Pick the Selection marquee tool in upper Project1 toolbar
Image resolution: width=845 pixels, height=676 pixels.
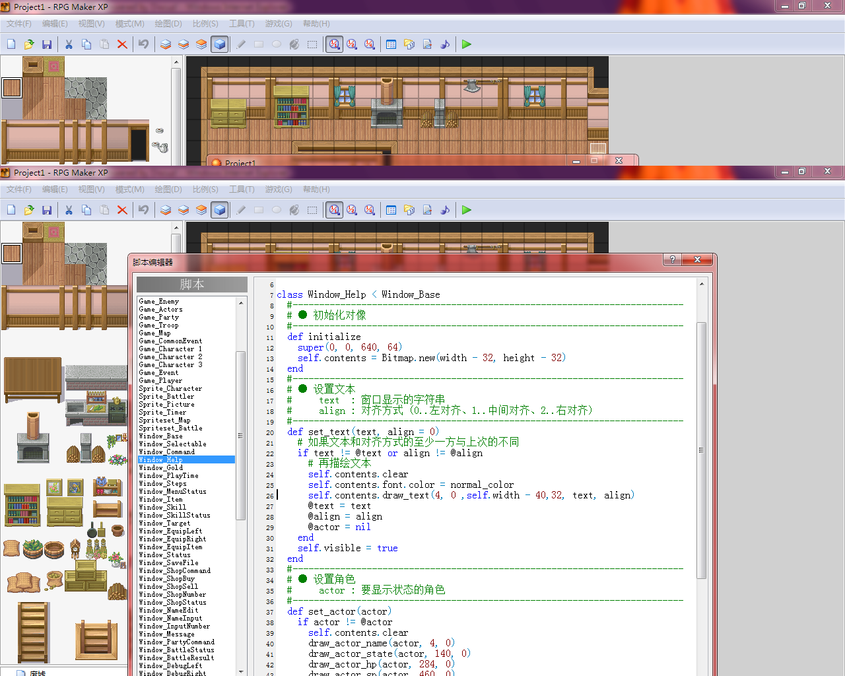pyautogui.click(x=312, y=44)
